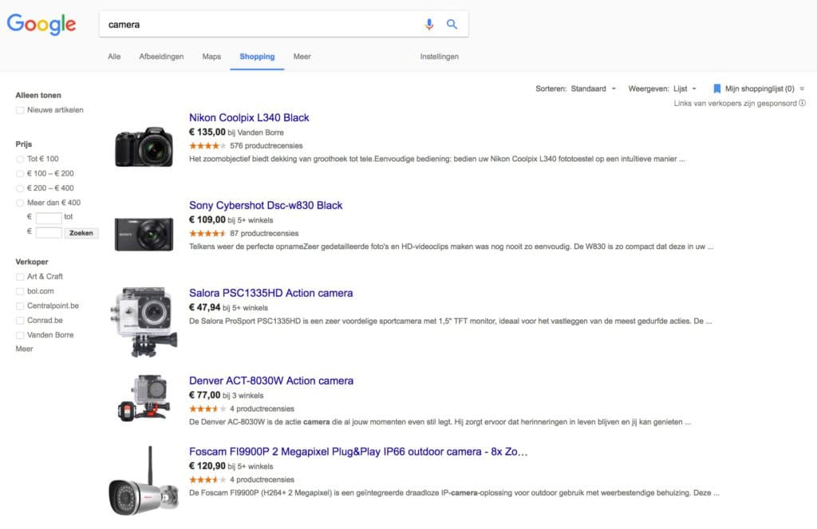Viewport: 817px width, 529px height.
Task: Open Nikon Coolpix L340 Black link
Action: (x=249, y=118)
